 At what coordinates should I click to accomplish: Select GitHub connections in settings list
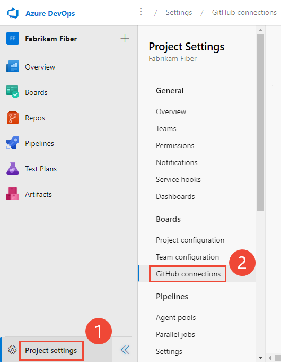pyautogui.click(x=188, y=274)
